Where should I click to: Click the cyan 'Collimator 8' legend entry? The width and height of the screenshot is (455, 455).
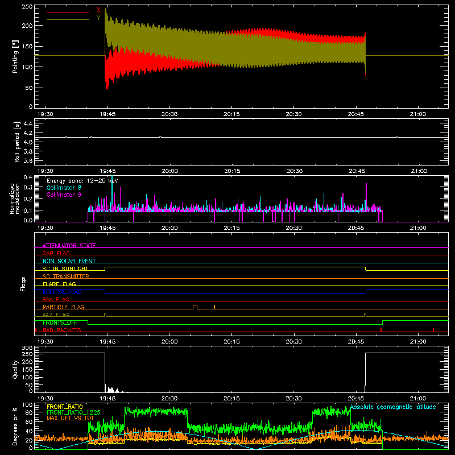[64, 188]
